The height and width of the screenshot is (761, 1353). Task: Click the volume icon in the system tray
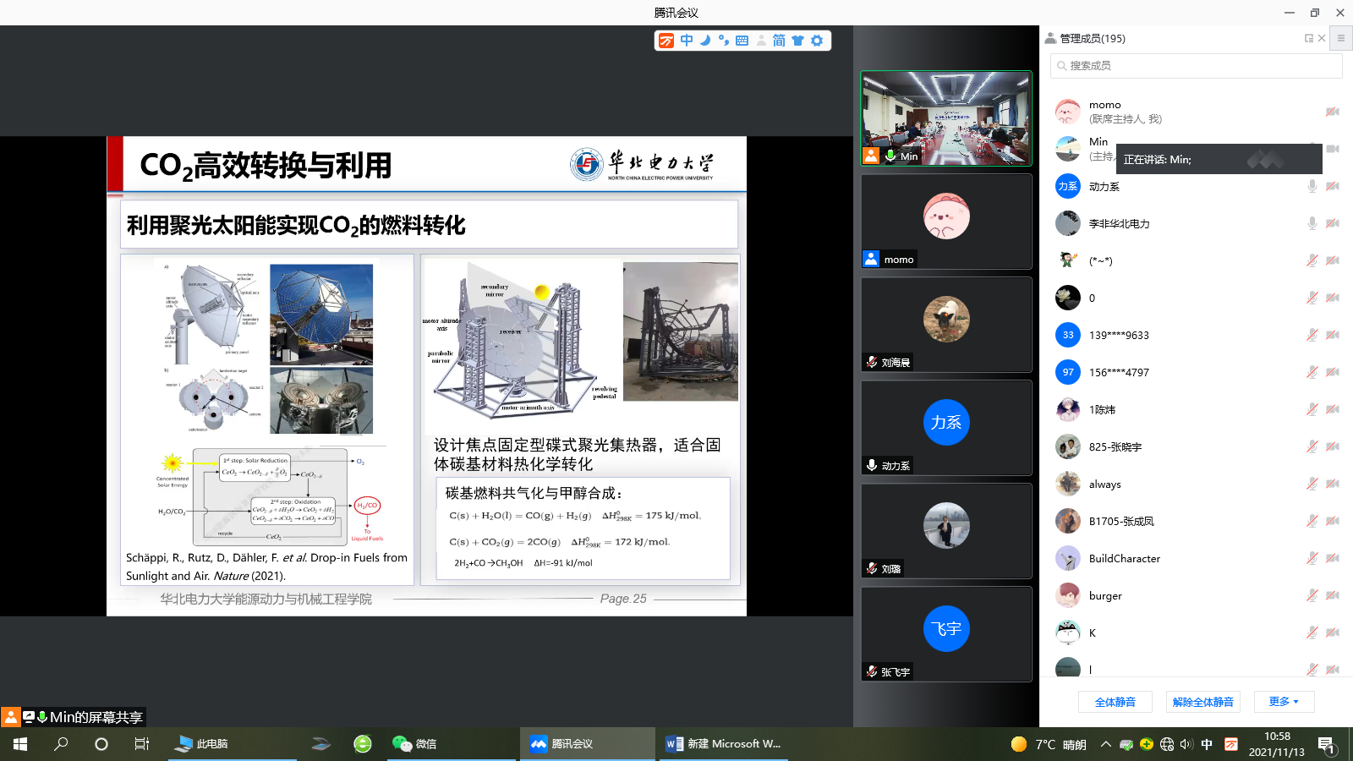(1187, 744)
